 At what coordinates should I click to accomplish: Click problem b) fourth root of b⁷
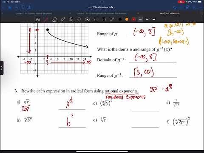click(x=28, y=120)
